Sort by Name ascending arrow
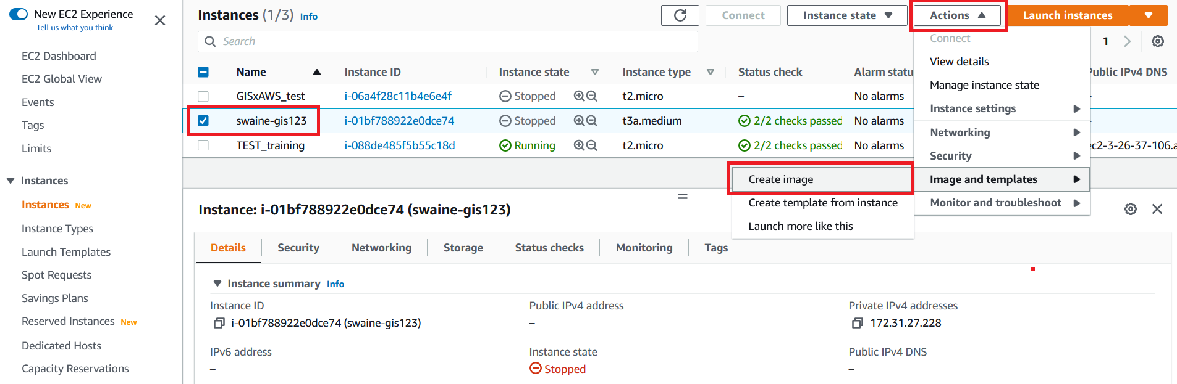Viewport: 1177px width, 384px height. pyautogui.click(x=317, y=72)
